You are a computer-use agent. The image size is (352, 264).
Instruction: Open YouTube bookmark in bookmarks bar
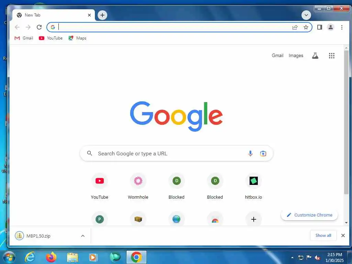pos(51,38)
